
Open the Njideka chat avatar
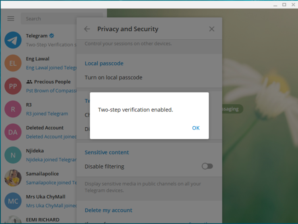pyautogui.click(x=13, y=155)
